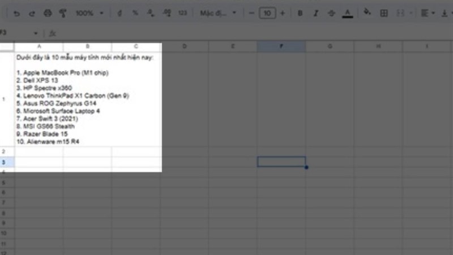Click the selected cell F3
453x255 pixels.
[281, 162]
